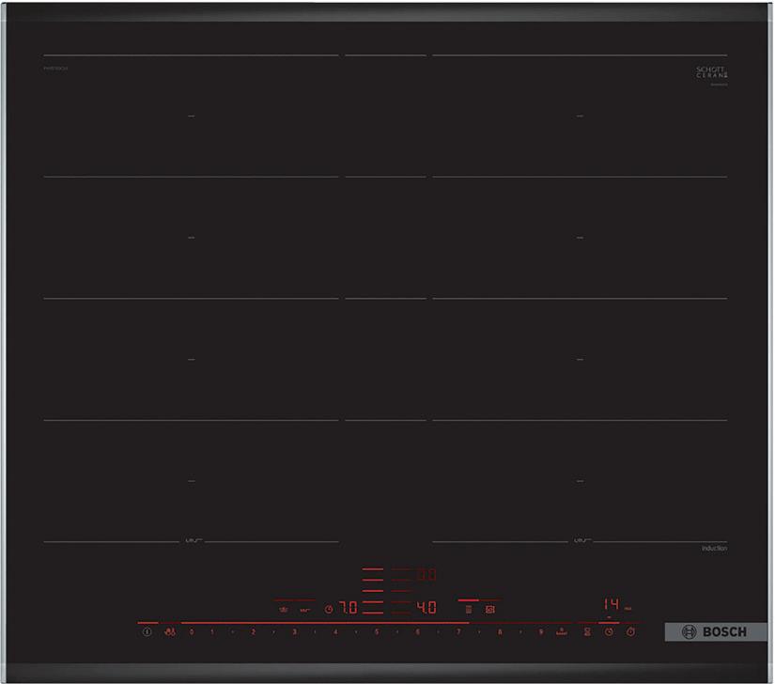Screen dimensions: 775x684
Task: Tap the 'induction' label
Action: point(714,548)
